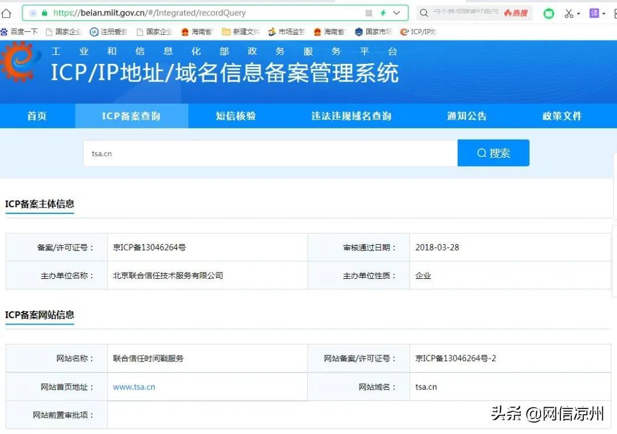Expand the address bar dropdown arrow
Screen dimensions: 617x434
(x=396, y=13)
